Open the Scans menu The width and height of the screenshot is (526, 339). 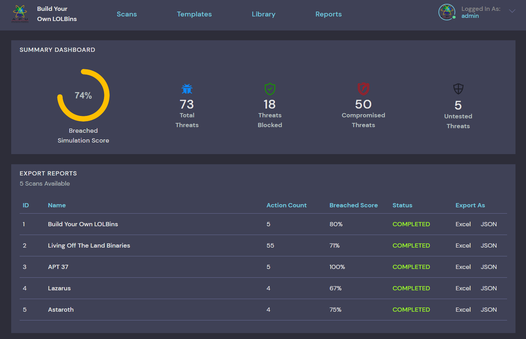click(x=127, y=14)
